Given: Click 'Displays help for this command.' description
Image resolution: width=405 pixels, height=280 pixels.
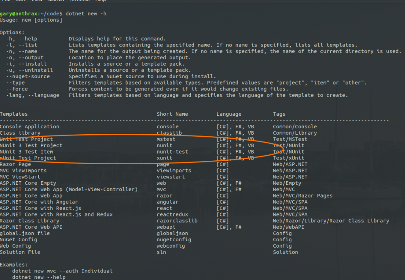Looking at the screenshot, I should click(117, 39).
